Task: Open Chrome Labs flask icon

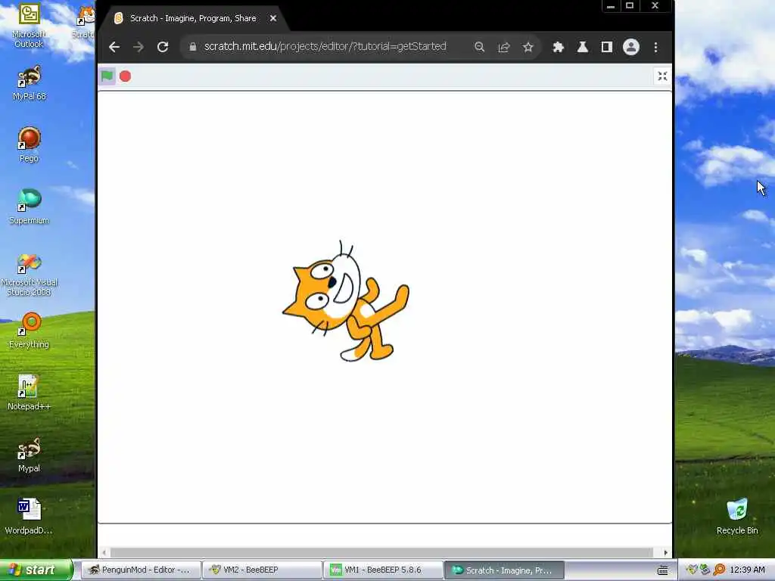Action: [582, 47]
